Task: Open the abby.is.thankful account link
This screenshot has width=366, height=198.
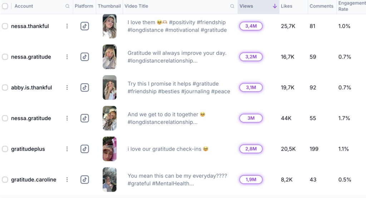Action: 31,87
